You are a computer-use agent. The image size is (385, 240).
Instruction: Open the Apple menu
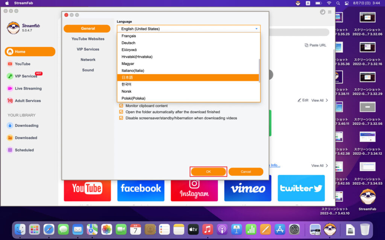pyautogui.click(x=7, y=3)
